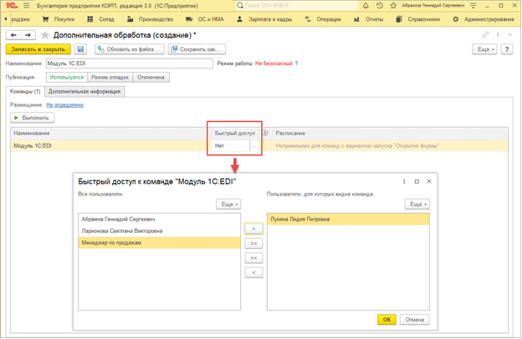The image size is (522, 339).
Task: Select Менеджер по продажам in list
Action: pos(159,243)
